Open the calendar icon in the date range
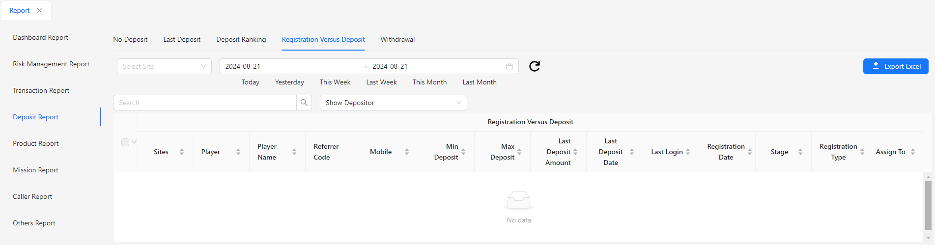The image size is (935, 245). tap(510, 66)
